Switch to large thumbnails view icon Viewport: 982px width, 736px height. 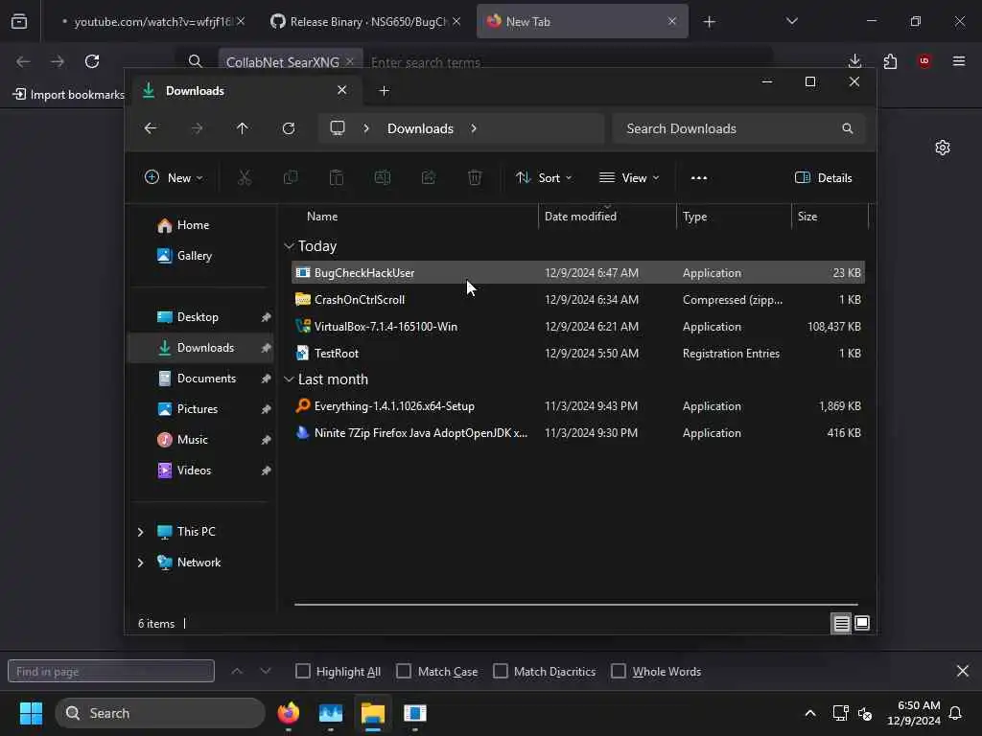coord(862,623)
